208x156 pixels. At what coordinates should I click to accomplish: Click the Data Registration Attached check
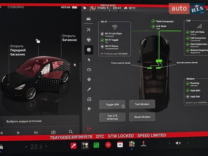tap(187, 44)
